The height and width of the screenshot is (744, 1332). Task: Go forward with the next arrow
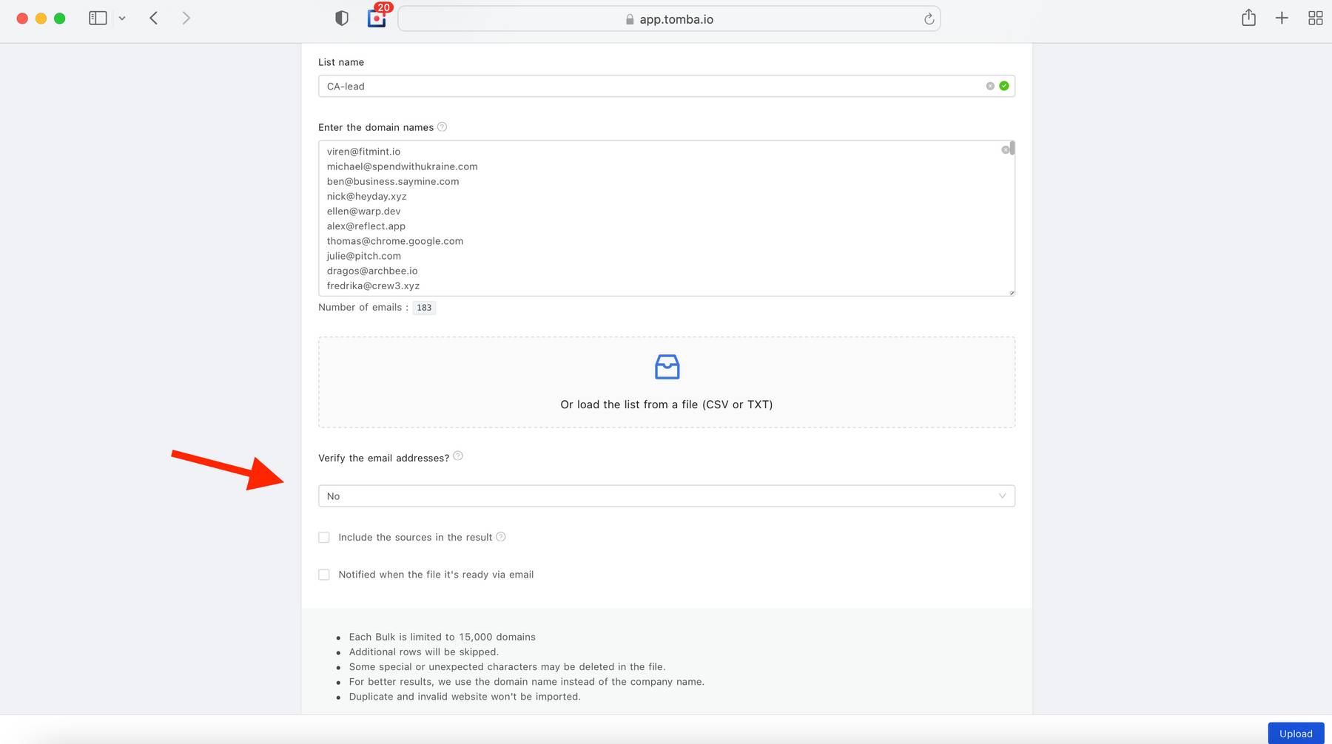pos(186,18)
